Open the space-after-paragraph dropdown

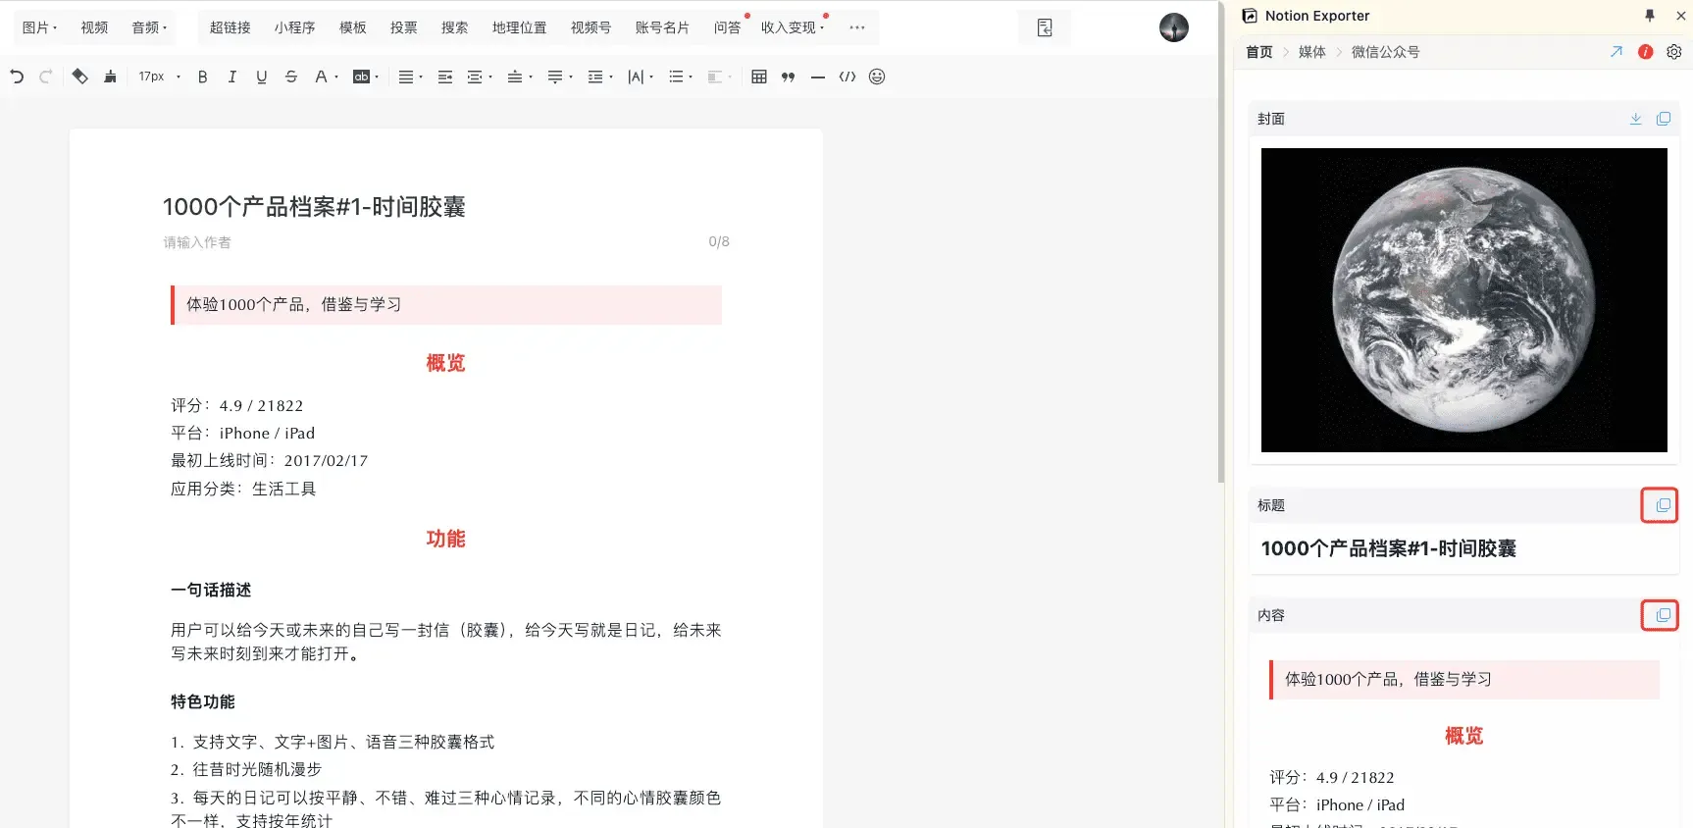[560, 77]
